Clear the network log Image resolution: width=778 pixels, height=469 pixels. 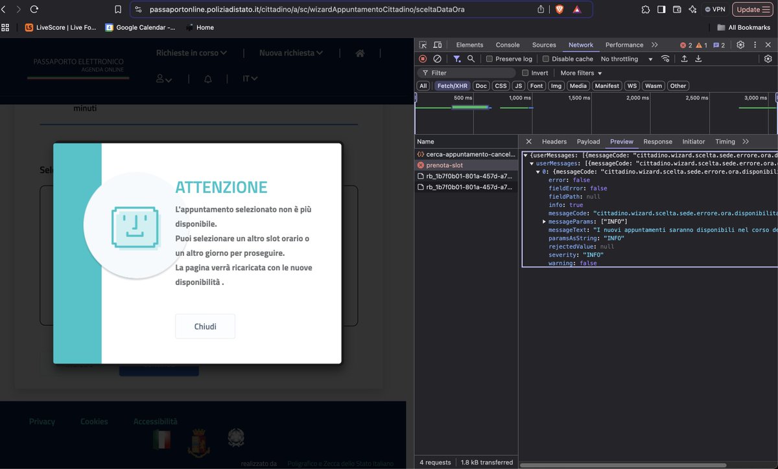pyautogui.click(x=437, y=59)
